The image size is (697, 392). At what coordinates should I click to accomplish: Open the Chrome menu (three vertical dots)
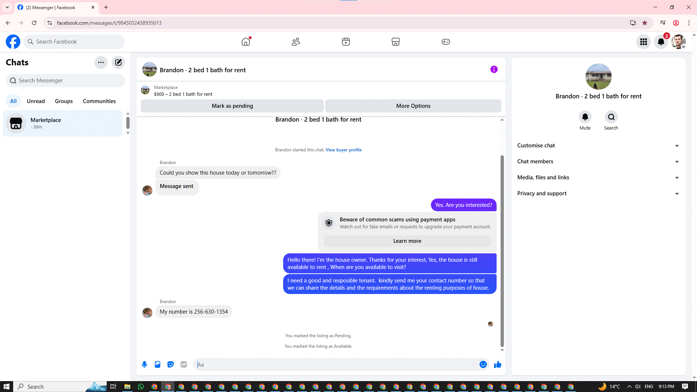(x=689, y=23)
